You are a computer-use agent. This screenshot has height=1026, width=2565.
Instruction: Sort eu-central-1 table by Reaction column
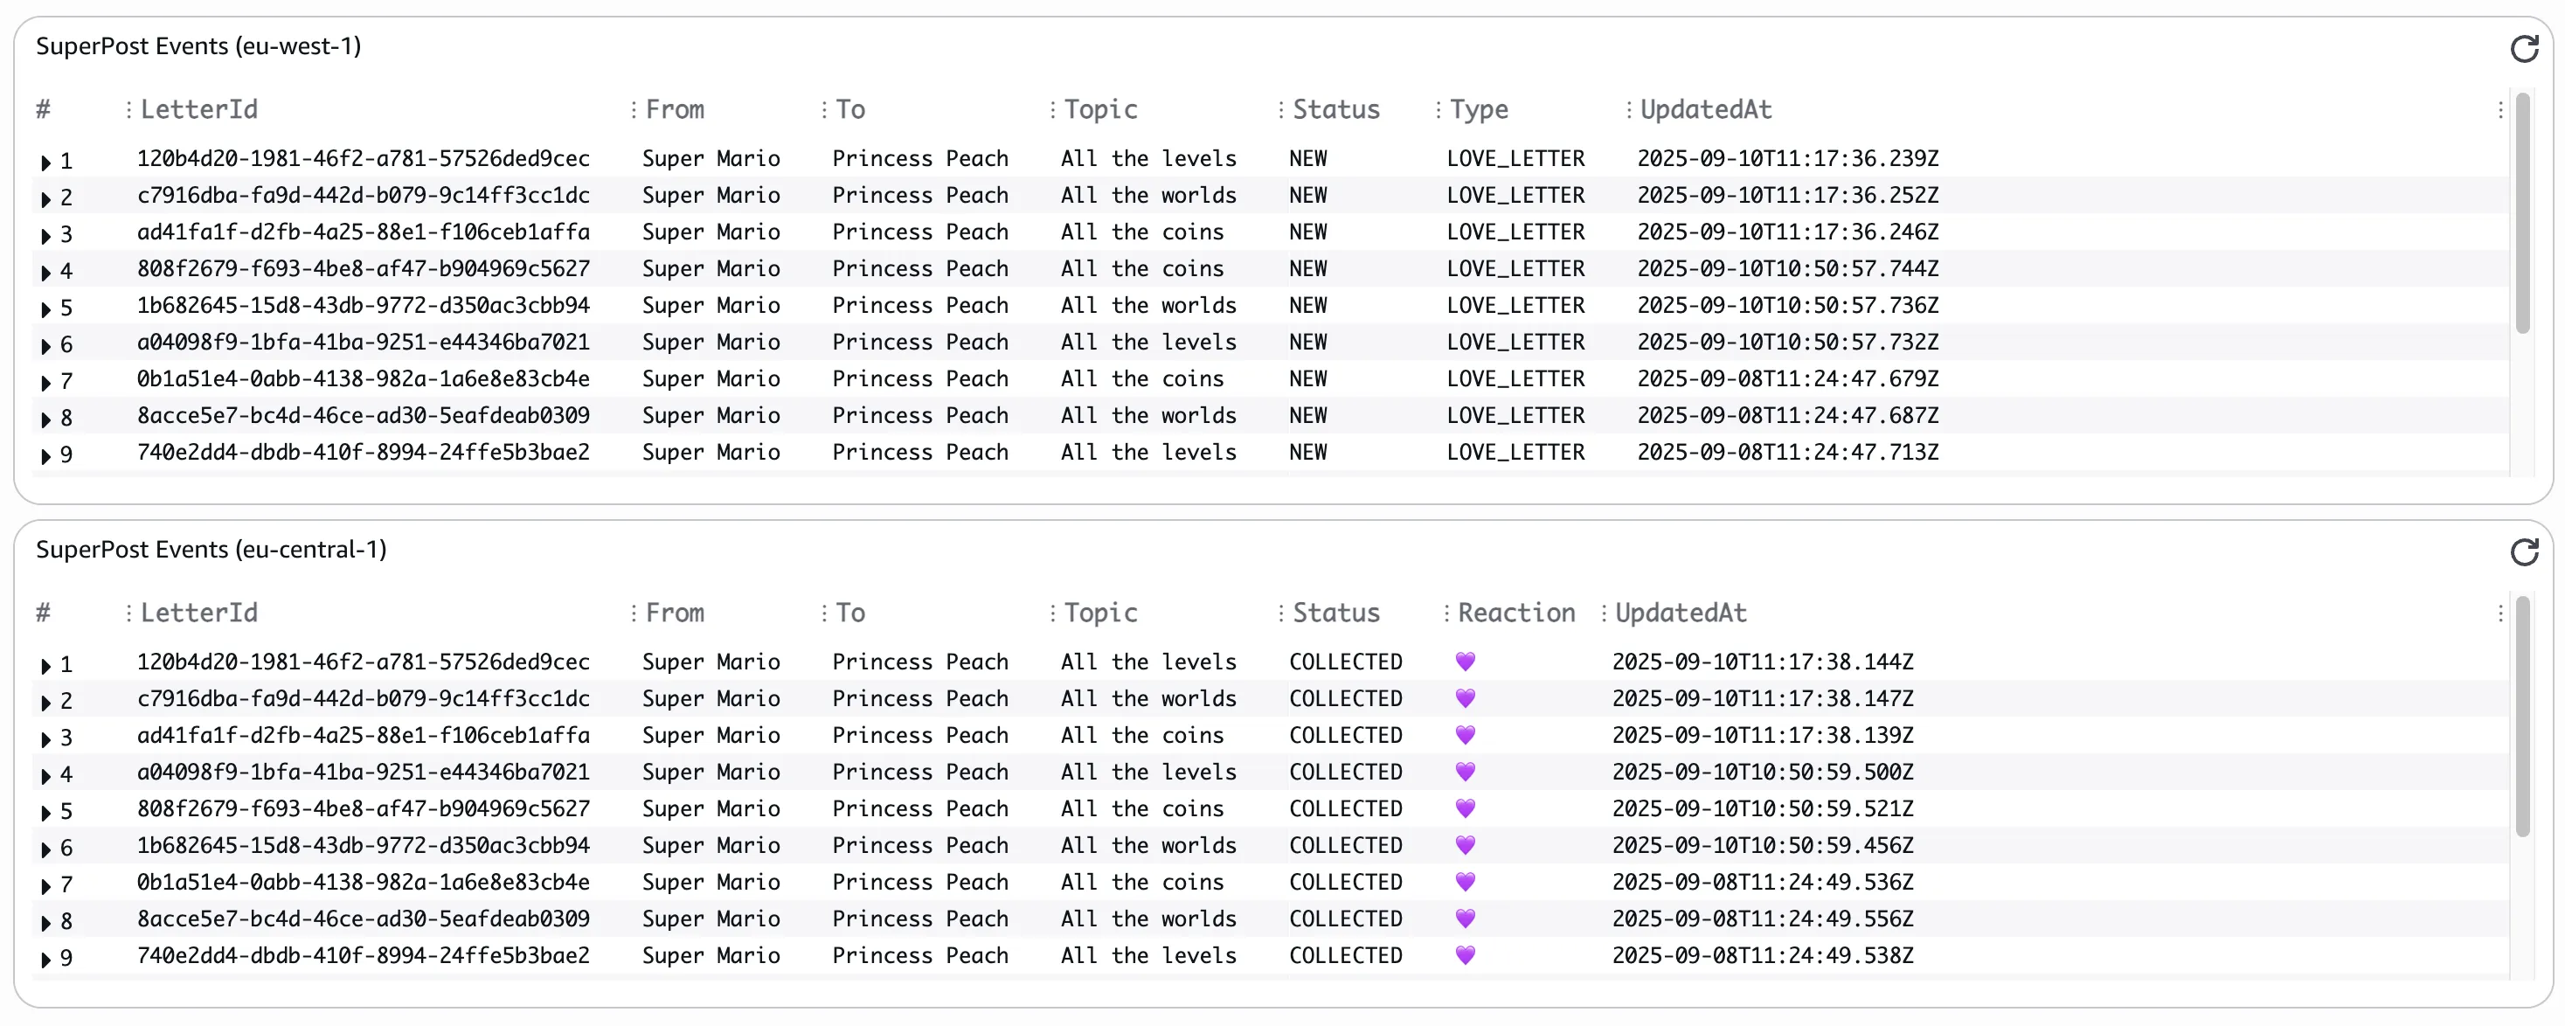1515,613
